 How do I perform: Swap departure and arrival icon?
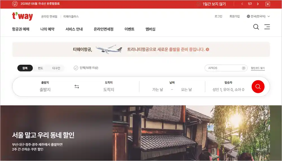coord(77,87)
